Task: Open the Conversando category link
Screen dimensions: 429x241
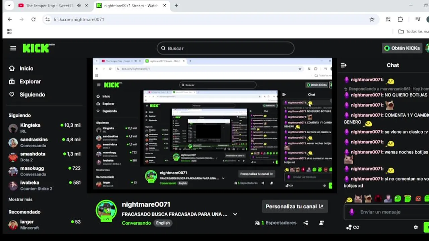Action: [x=136, y=223]
